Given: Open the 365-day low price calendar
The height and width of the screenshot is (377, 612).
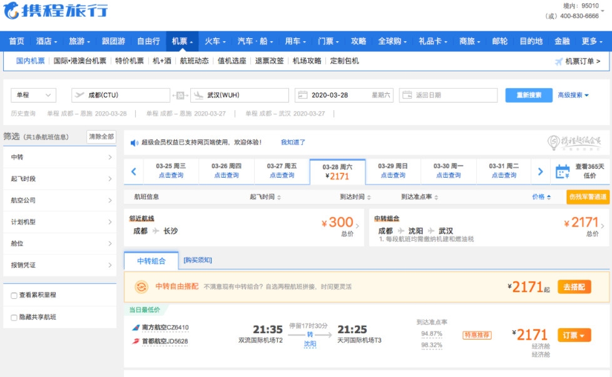Looking at the screenshot, I should coord(580,171).
